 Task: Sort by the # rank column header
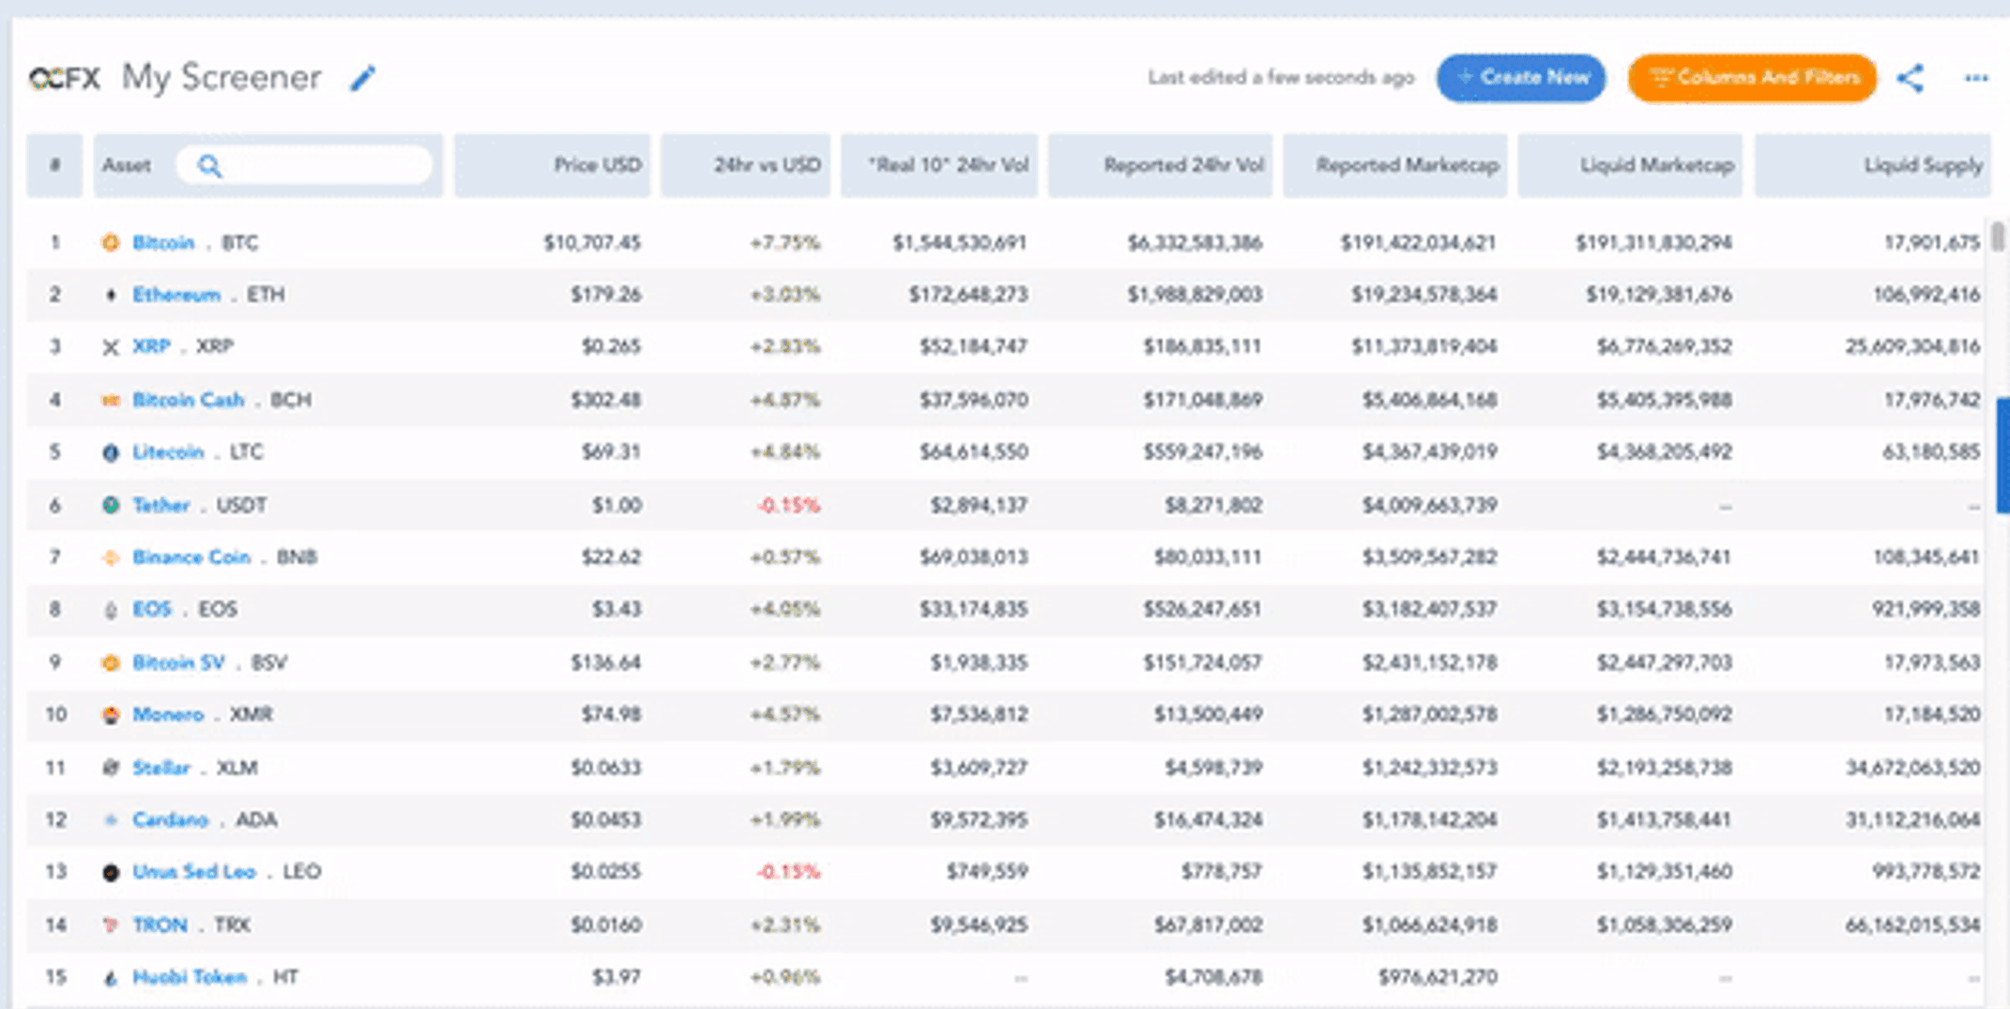point(54,165)
